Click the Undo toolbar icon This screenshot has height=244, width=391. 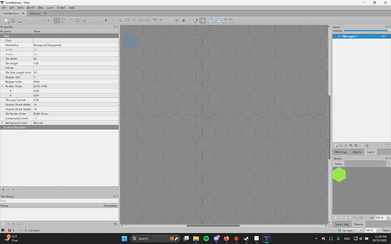pos(28,21)
